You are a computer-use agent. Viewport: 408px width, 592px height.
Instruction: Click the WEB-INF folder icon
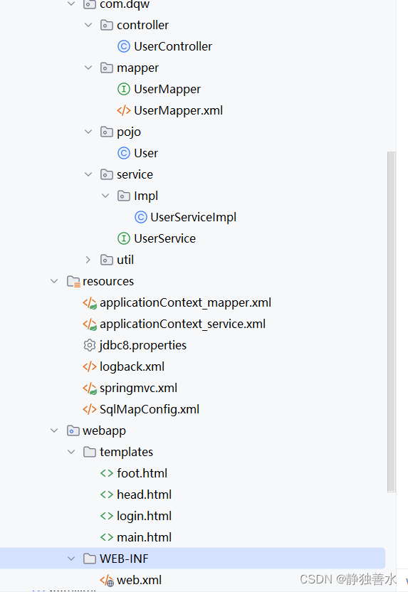click(90, 559)
